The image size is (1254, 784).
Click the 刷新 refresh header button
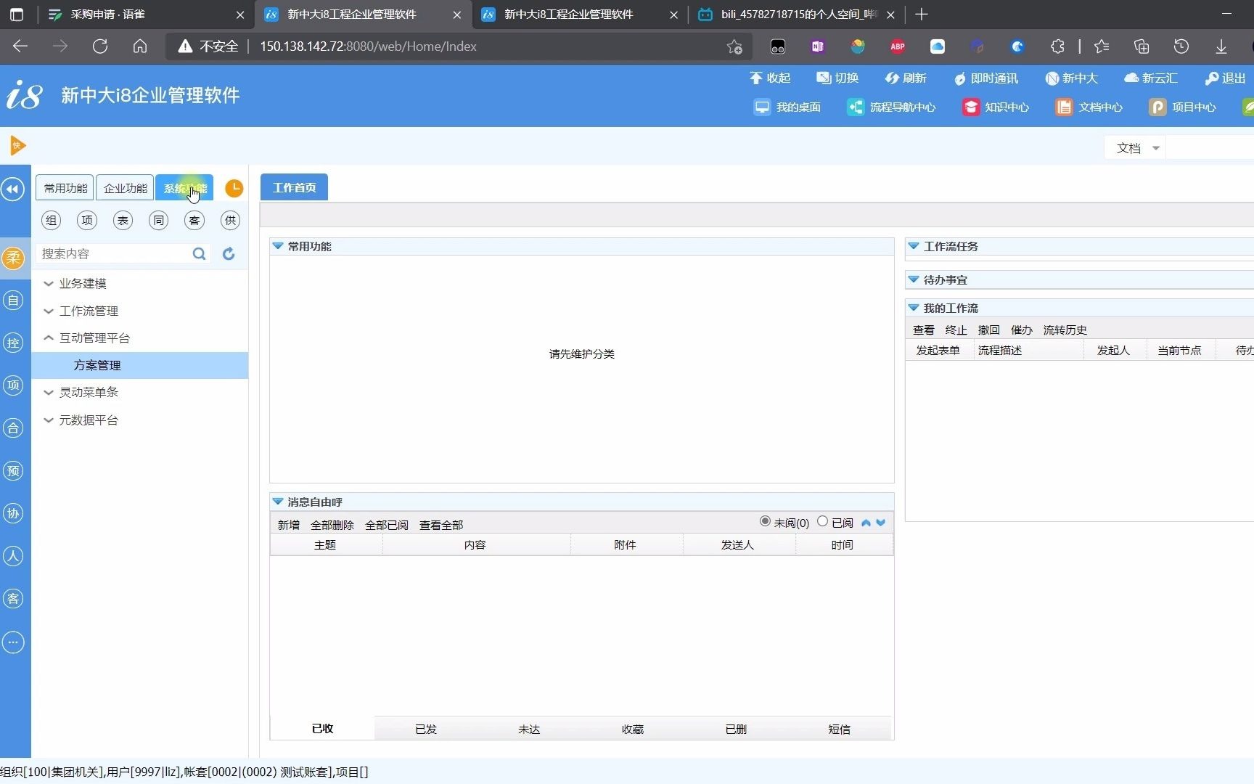906,78
